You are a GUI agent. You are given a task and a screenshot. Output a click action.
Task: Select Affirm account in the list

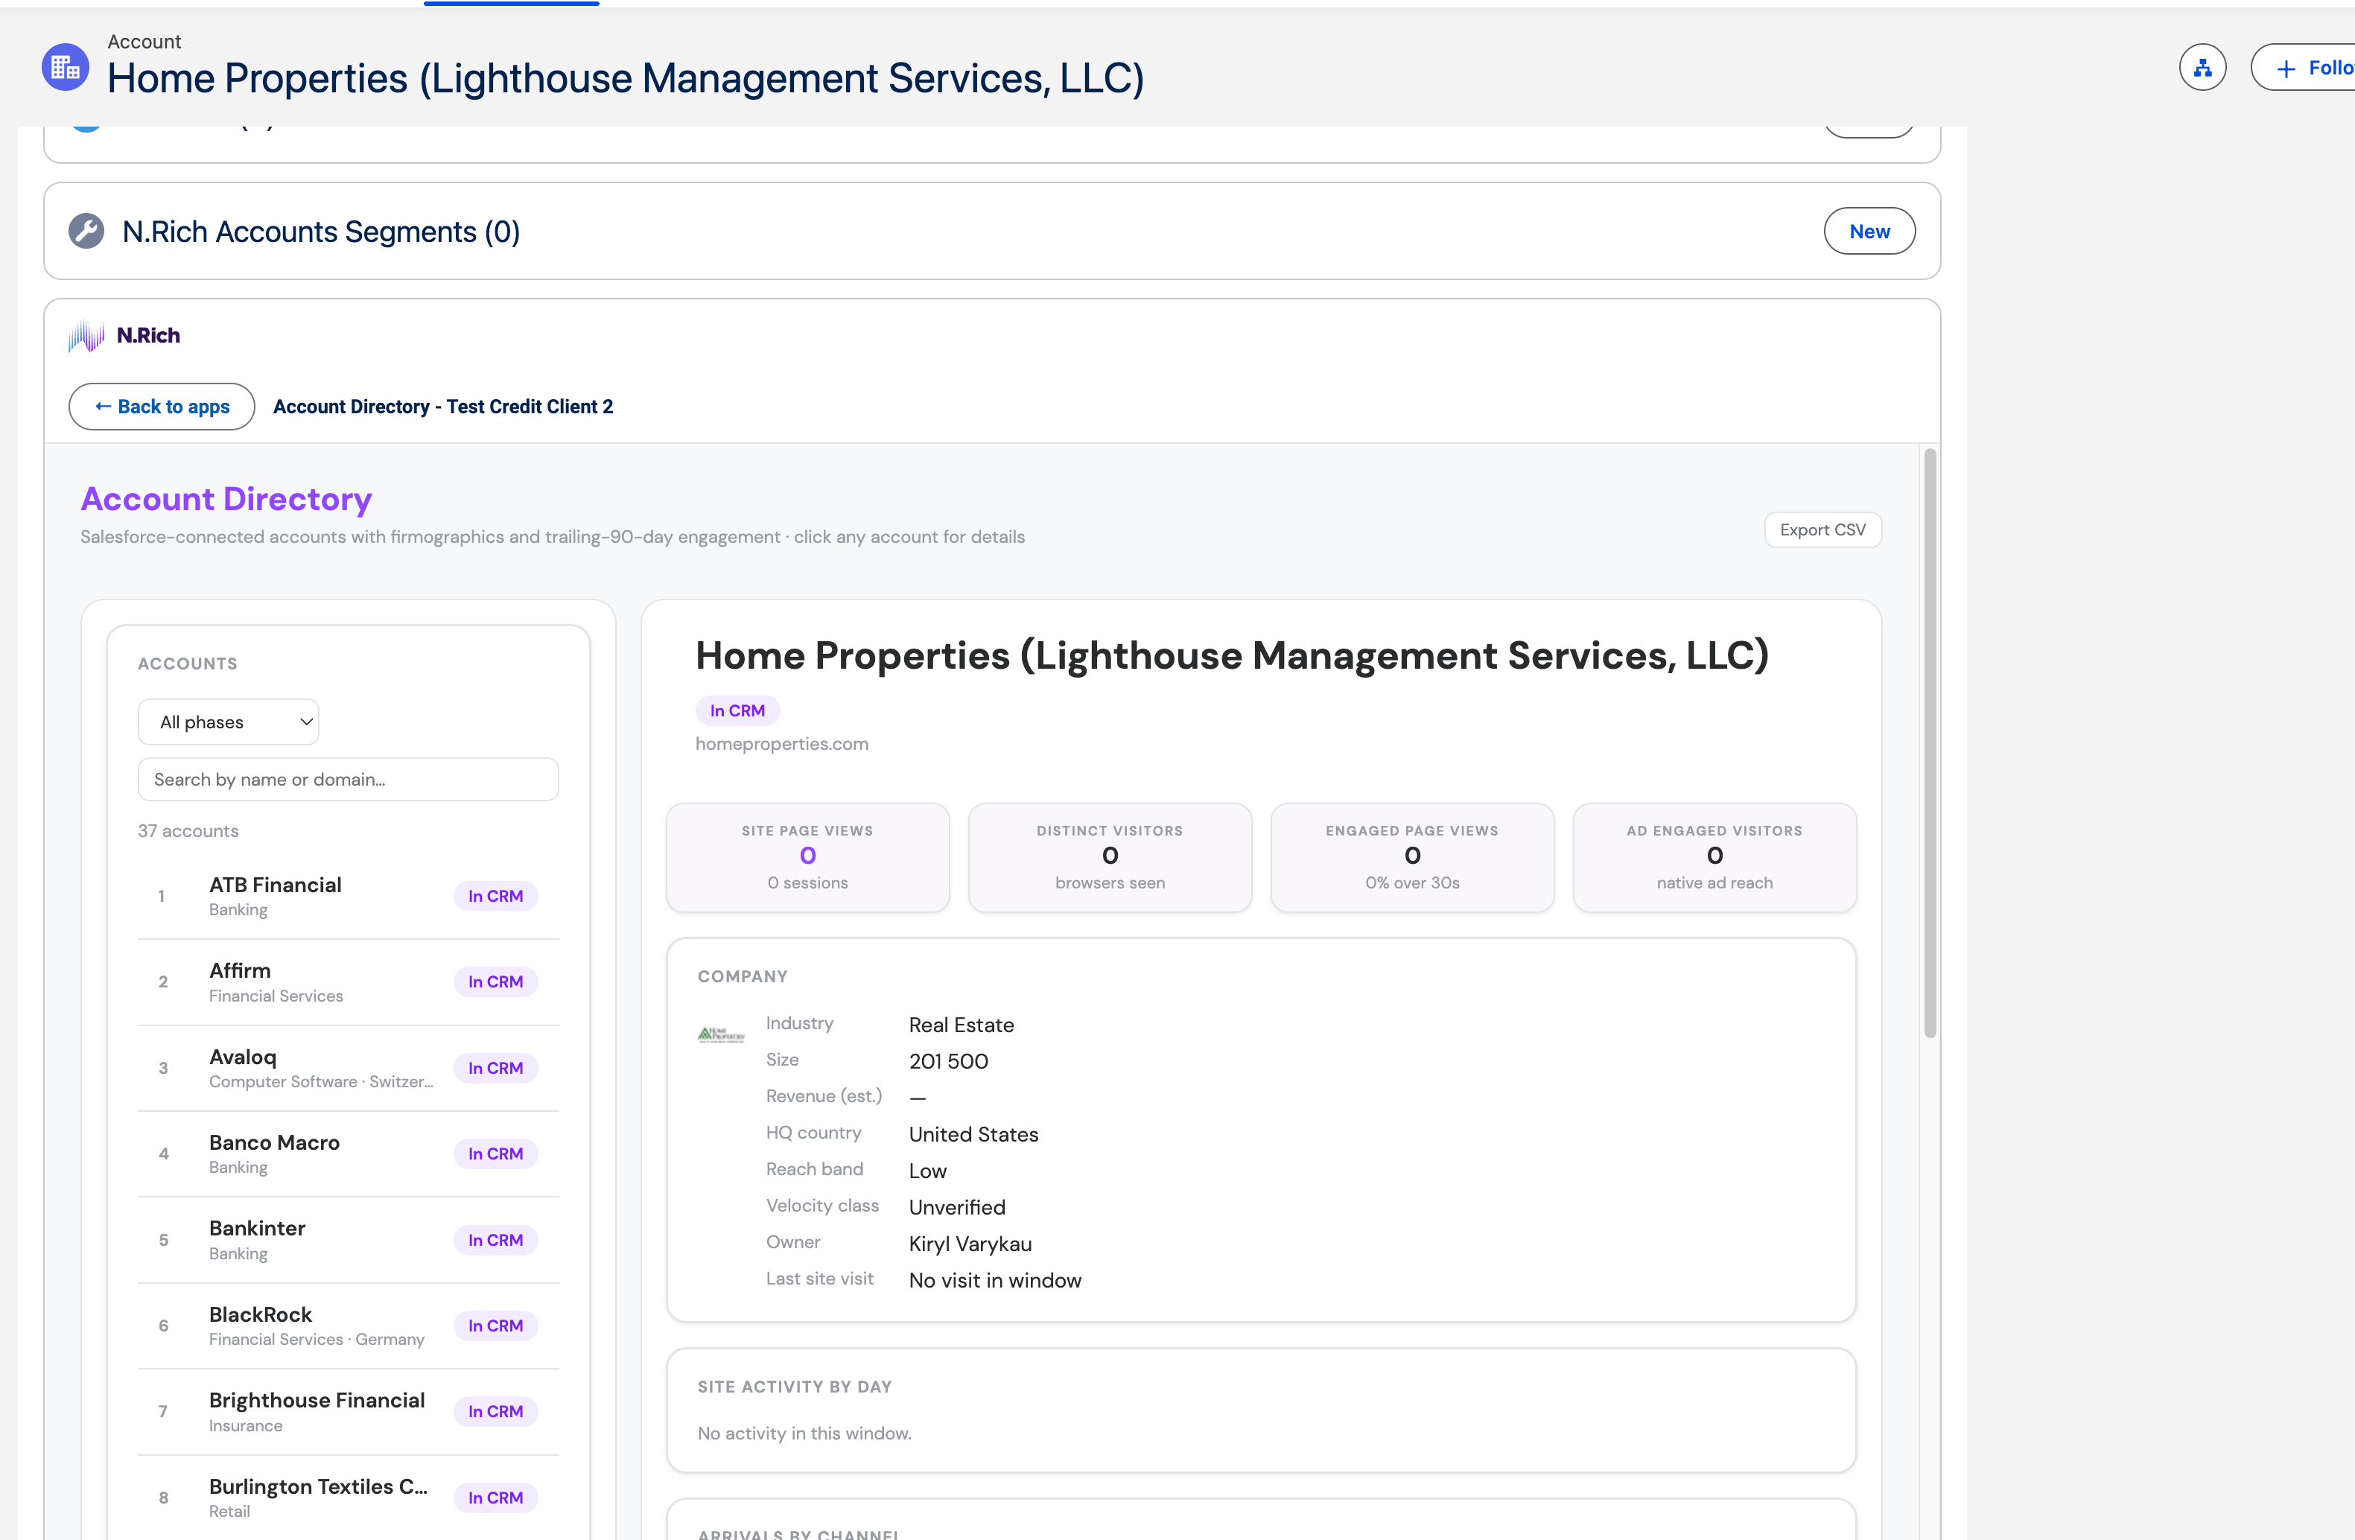(x=349, y=982)
